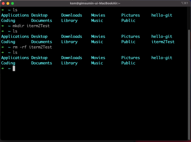This screenshot has width=191, height=142.
Task: Click 'Movies' in the first ls output
Action: point(98,15)
